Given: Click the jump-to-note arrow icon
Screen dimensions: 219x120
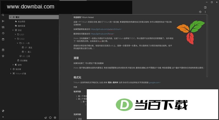Looking at the screenshot, I should [x=3, y=21].
